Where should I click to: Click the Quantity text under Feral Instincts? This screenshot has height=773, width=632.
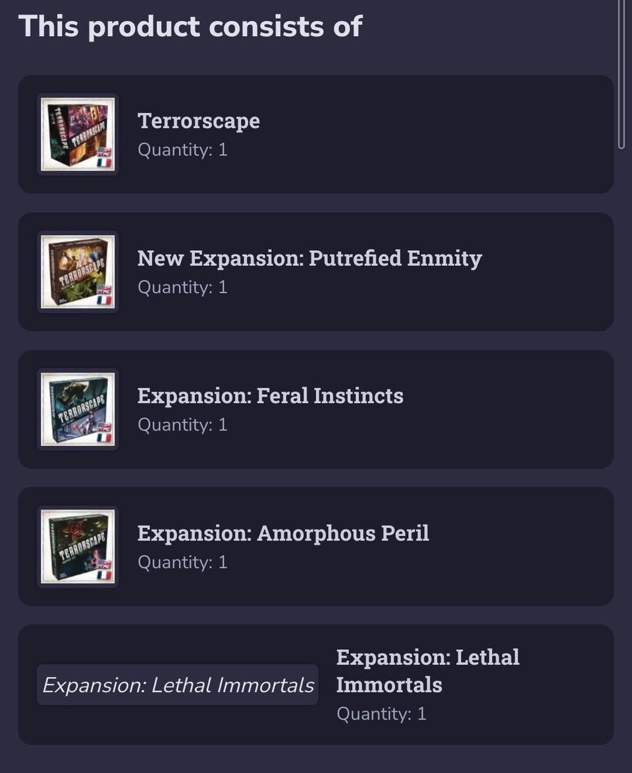[182, 425]
